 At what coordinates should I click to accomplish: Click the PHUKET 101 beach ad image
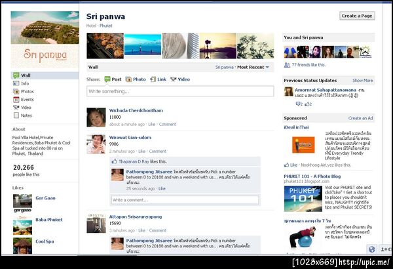[x=303, y=199]
